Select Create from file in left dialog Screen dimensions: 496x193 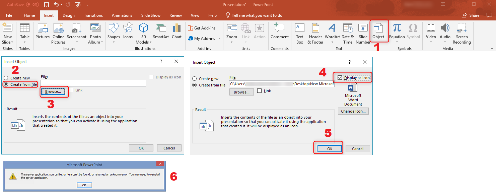20,84
